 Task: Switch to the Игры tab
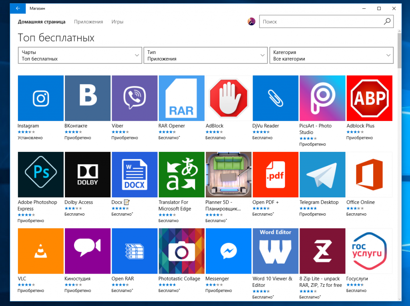[117, 22]
